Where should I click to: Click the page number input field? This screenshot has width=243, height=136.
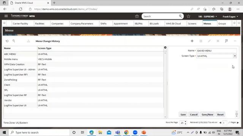tap(225, 123)
